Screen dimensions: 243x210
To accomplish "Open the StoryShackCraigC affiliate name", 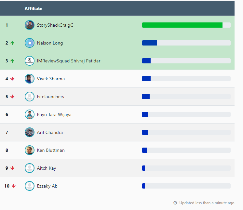I will pyautogui.click(x=55, y=25).
